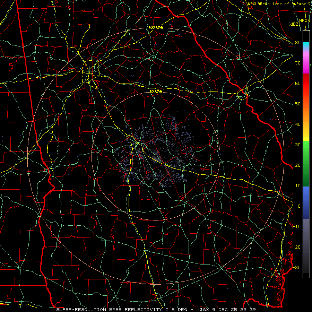312x312 pixels.
Task: Click the NEXR label above the color scale
Action: tap(305, 21)
